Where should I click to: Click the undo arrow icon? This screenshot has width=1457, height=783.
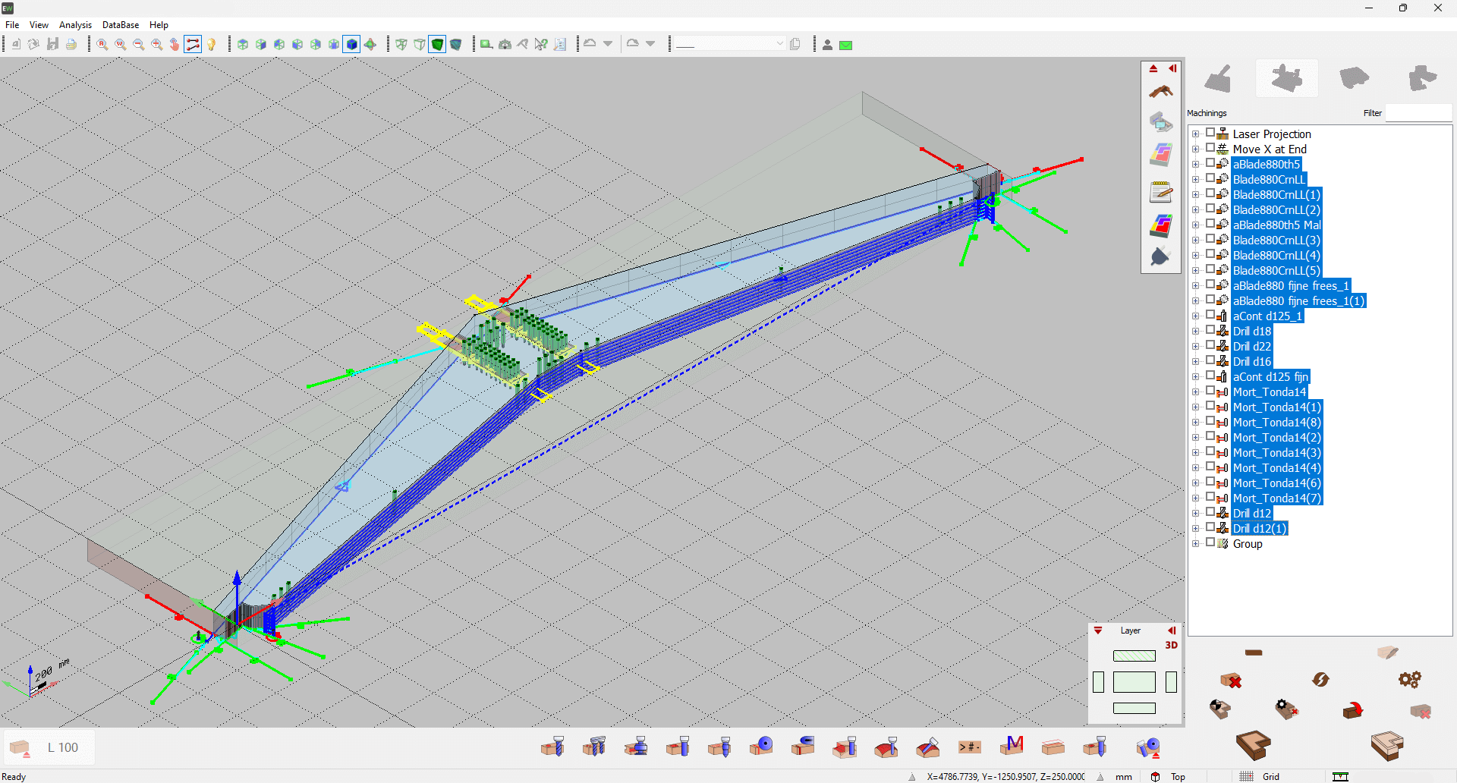click(590, 44)
